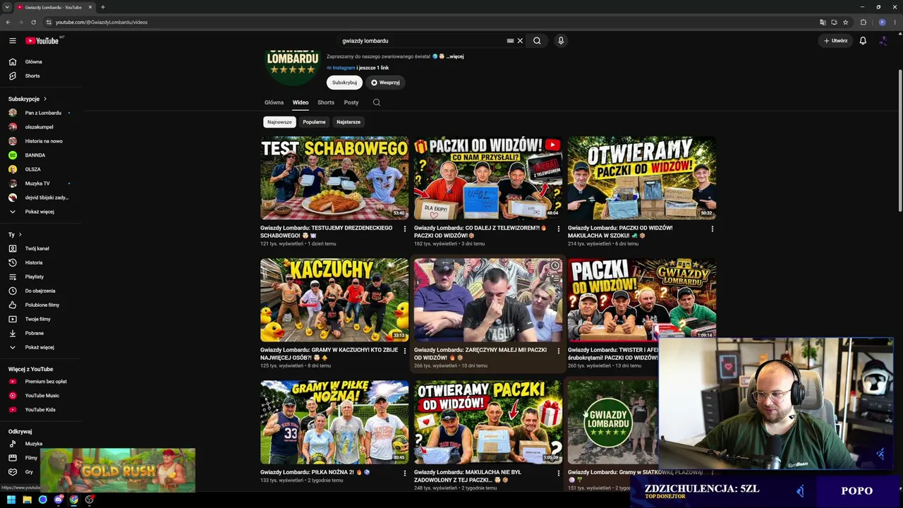Viewport: 903px width, 508px height.
Task: Open the Utwórz create button
Action: point(835,41)
